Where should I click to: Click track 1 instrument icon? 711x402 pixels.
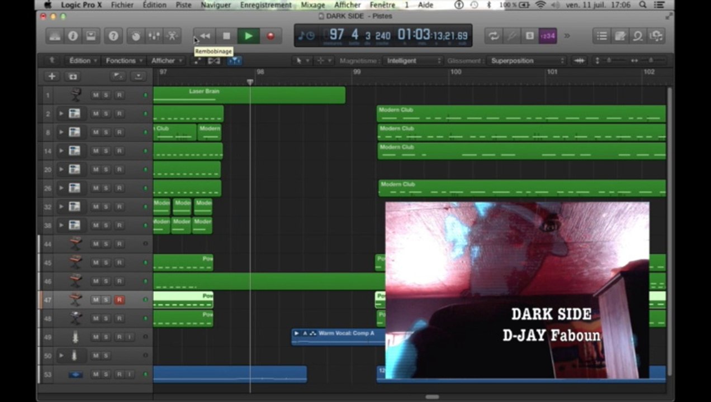[x=75, y=95]
